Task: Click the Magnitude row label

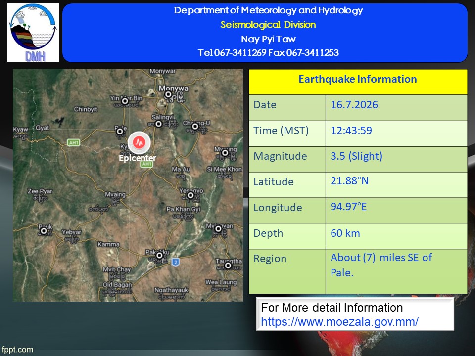Action: 280,156
